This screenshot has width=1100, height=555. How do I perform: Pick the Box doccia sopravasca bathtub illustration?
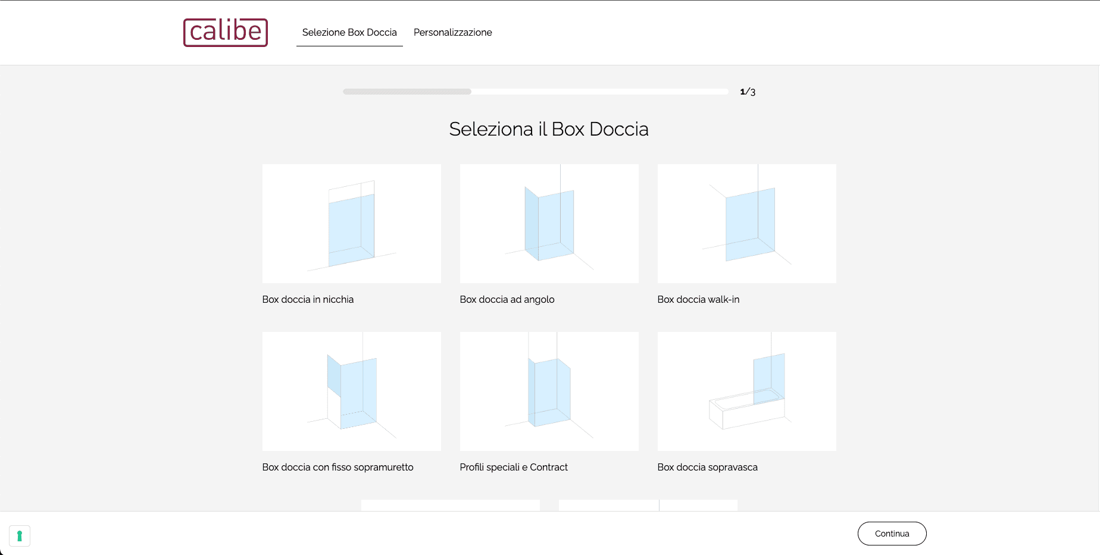pyautogui.click(x=746, y=391)
